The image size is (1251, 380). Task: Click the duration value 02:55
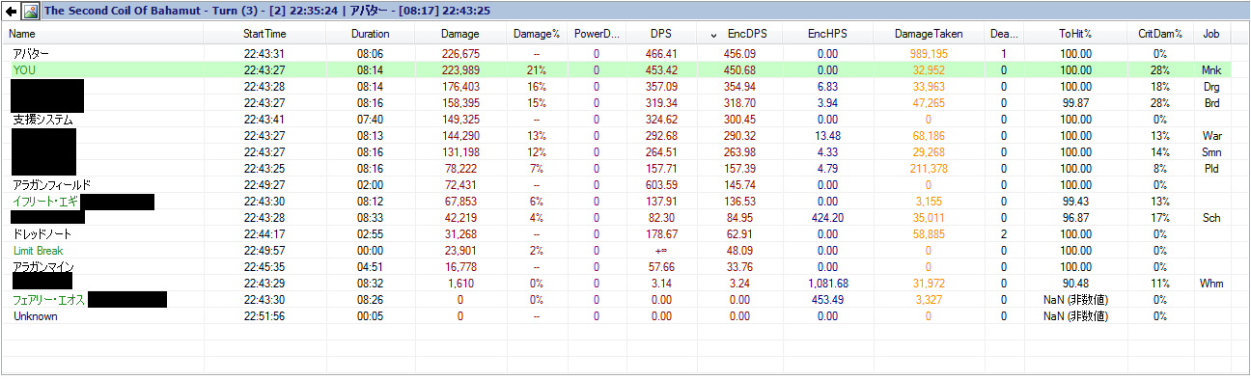[x=371, y=234]
